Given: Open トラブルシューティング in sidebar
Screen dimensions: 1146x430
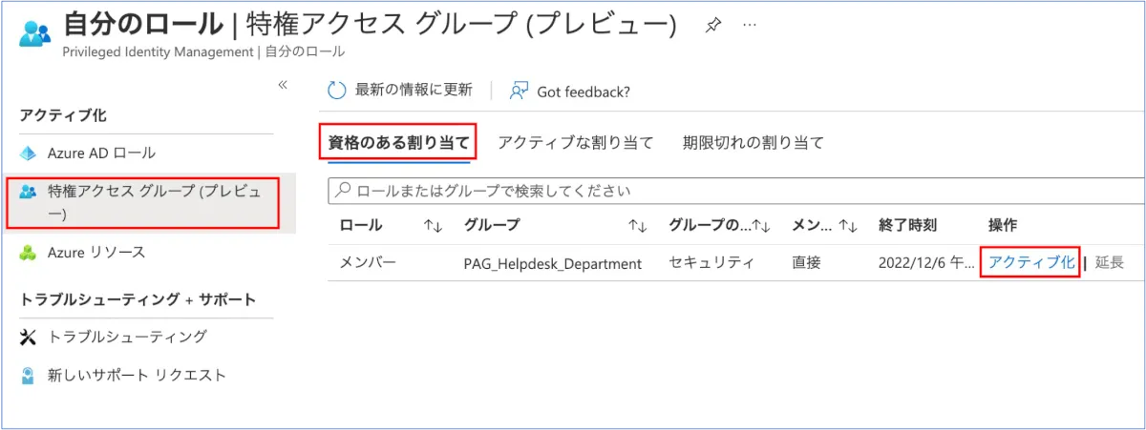Looking at the screenshot, I should [127, 337].
